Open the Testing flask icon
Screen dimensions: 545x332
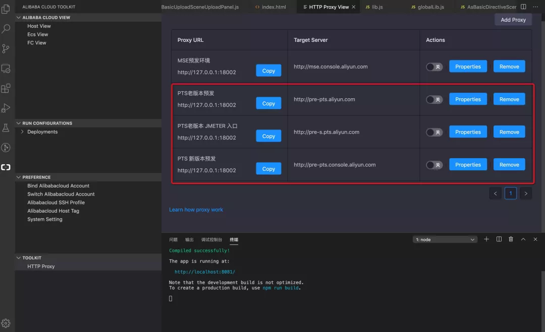pyautogui.click(x=6, y=128)
